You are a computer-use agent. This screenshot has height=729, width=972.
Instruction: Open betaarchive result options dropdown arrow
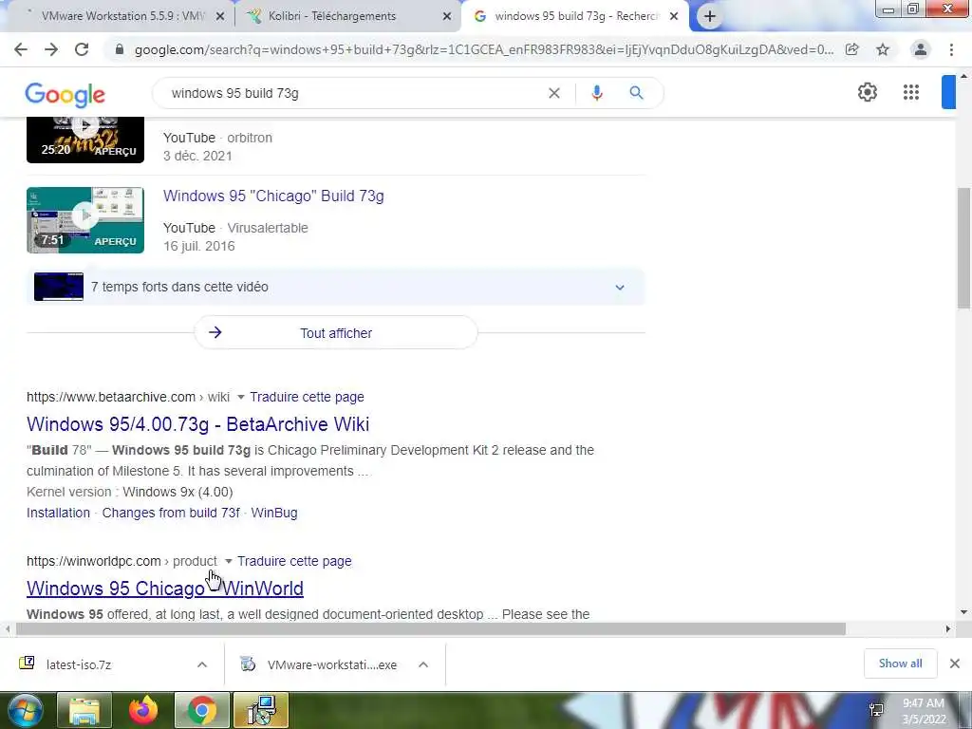[x=240, y=397]
